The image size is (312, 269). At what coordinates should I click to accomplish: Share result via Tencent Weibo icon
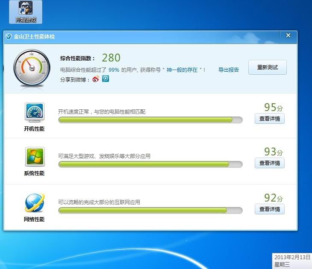[106, 79]
